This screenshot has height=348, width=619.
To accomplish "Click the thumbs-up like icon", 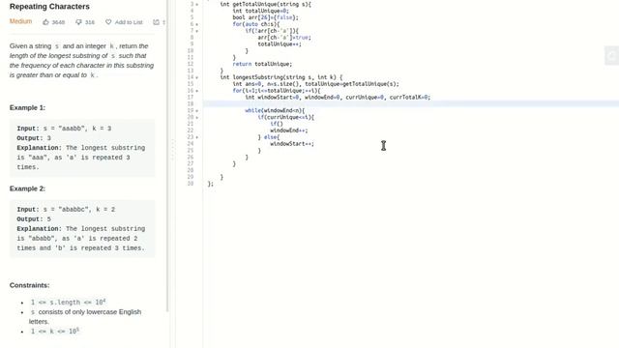I will 45,22.
